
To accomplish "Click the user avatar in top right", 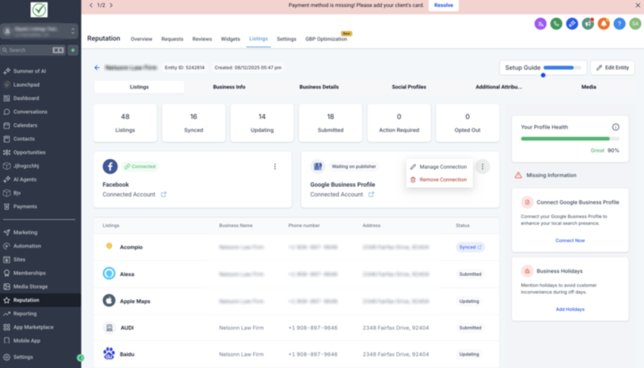I will pyautogui.click(x=635, y=24).
